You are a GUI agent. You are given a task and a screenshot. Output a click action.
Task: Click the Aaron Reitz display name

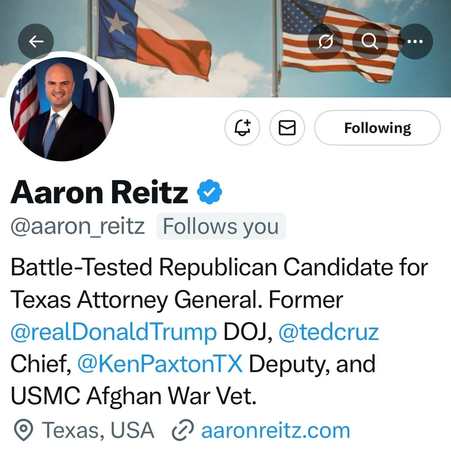(x=99, y=192)
